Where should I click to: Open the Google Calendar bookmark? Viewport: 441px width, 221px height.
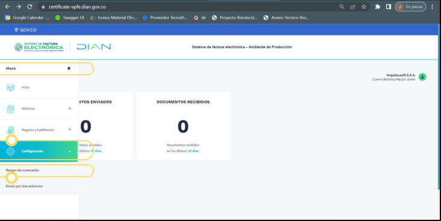tap(27, 17)
